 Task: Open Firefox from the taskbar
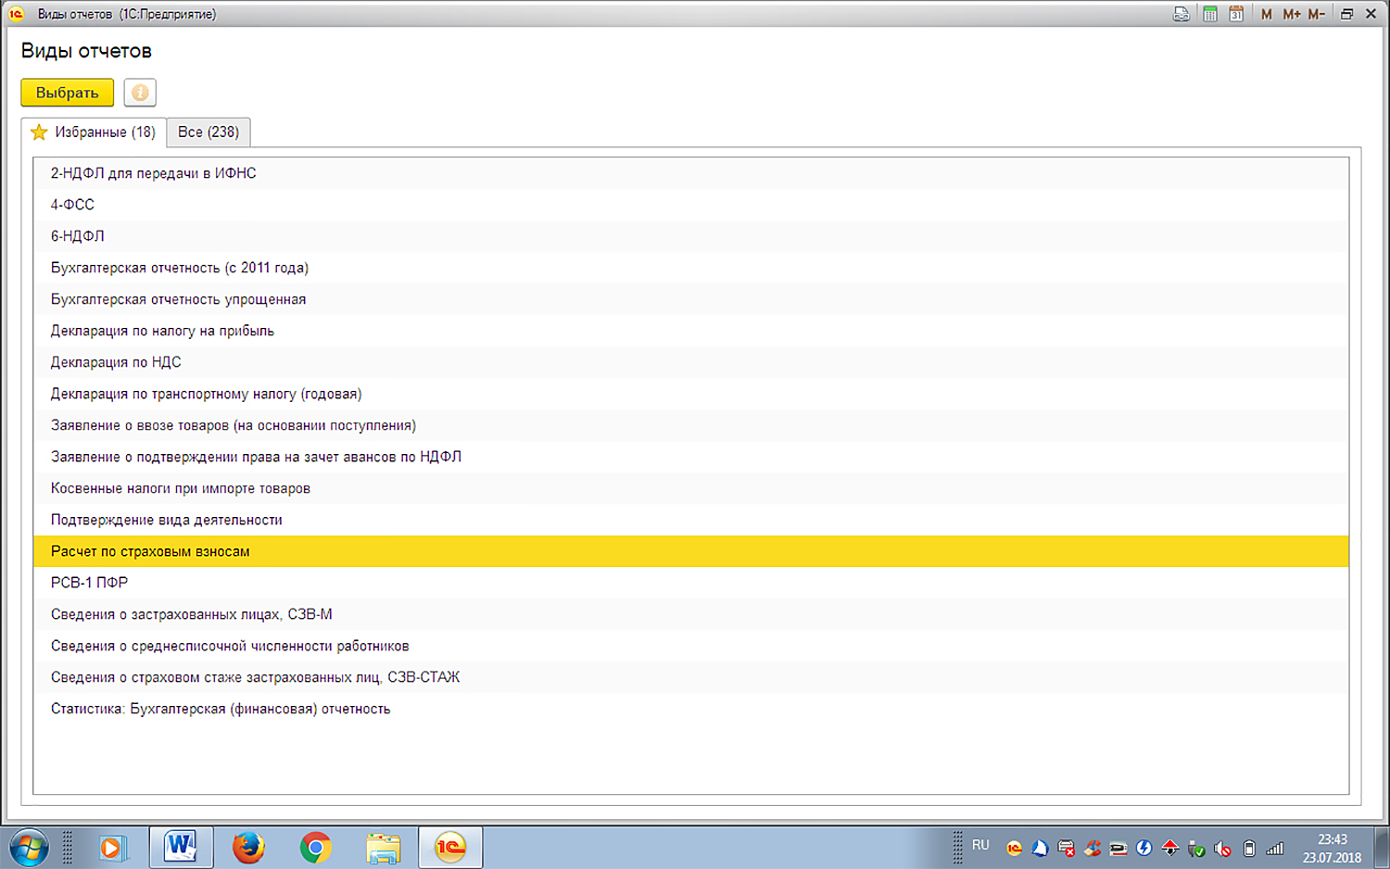pyautogui.click(x=248, y=847)
